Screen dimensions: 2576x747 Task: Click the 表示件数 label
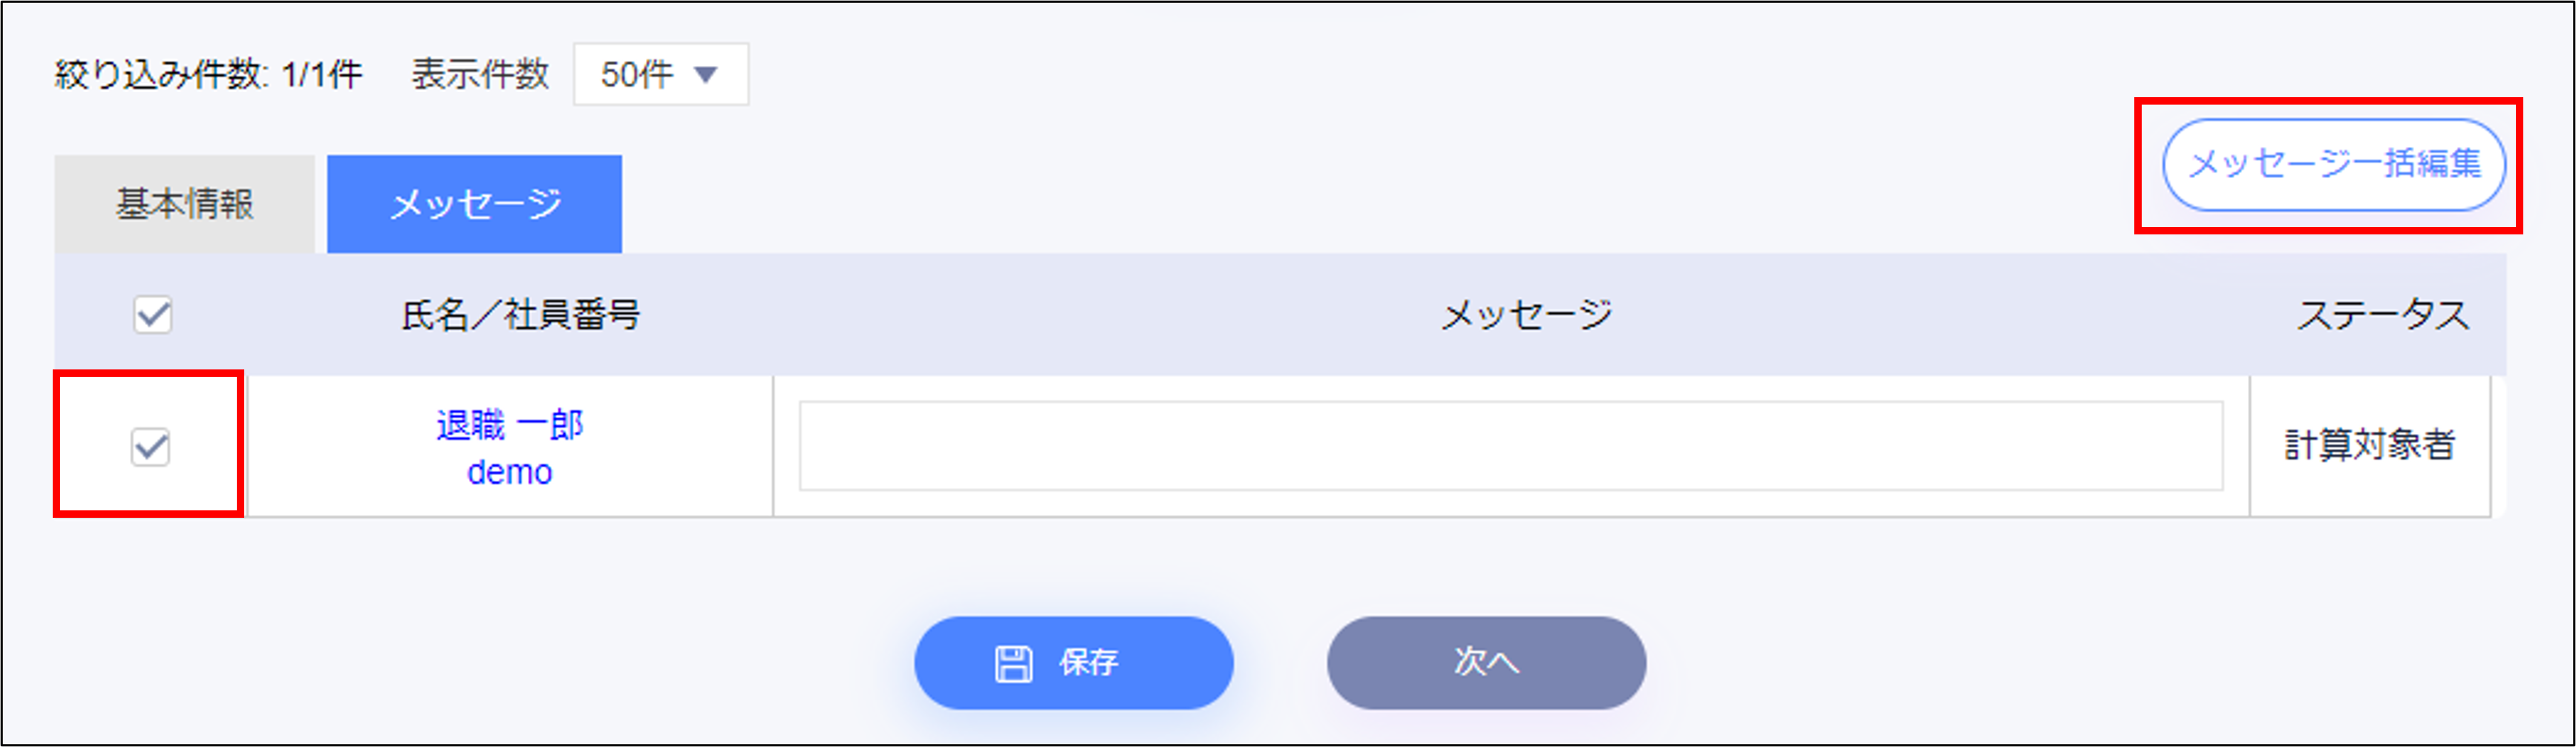coord(480,75)
